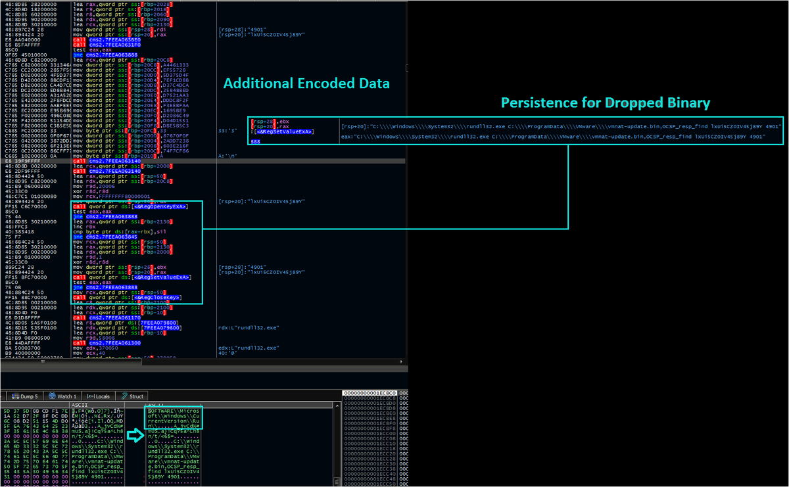Click the memory chip icon on Dump 5 tab
The image size is (789, 487).
pyautogui.click(x=14, y=396)
